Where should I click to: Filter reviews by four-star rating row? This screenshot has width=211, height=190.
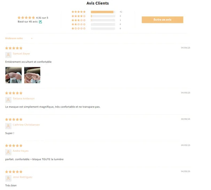[x=96, y=16]
